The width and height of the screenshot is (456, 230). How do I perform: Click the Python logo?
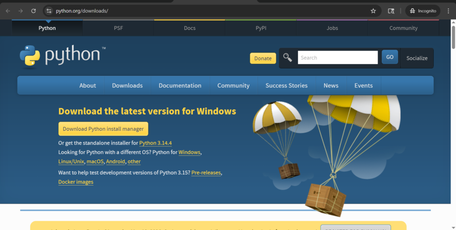(62, 56)
